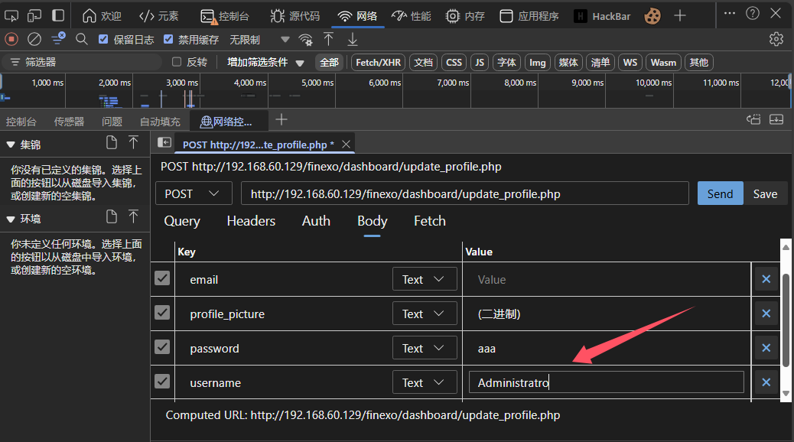Delete the password row with X button

click(766, 348)
